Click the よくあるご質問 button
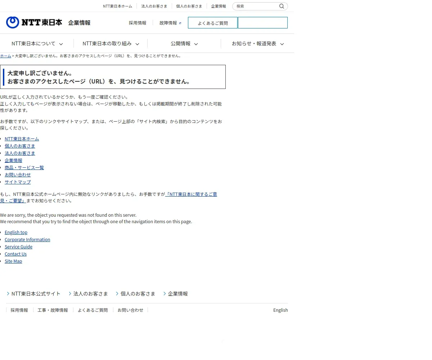The width and height of the screenshot is (432, 360). pyautogui.click(x=213, y=23)
